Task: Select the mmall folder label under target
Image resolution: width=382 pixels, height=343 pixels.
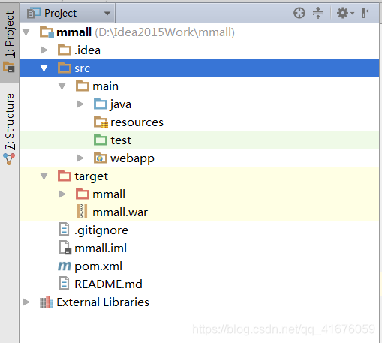Action: tap(109, 194)
